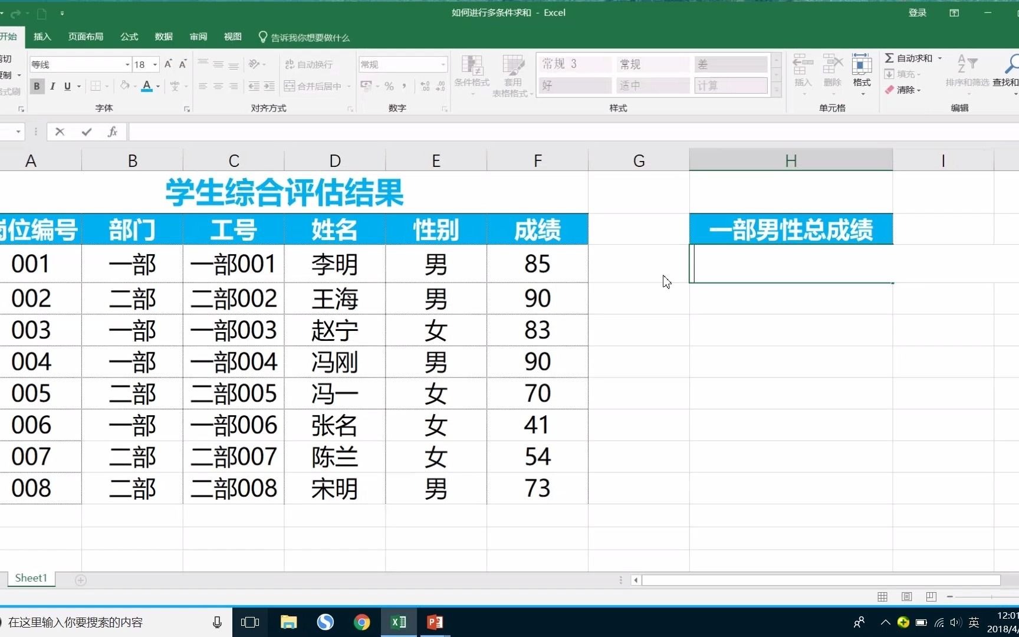Open merge and center dropdown arrow
This screenshot has width=1019, height=637.
[349, 86]
